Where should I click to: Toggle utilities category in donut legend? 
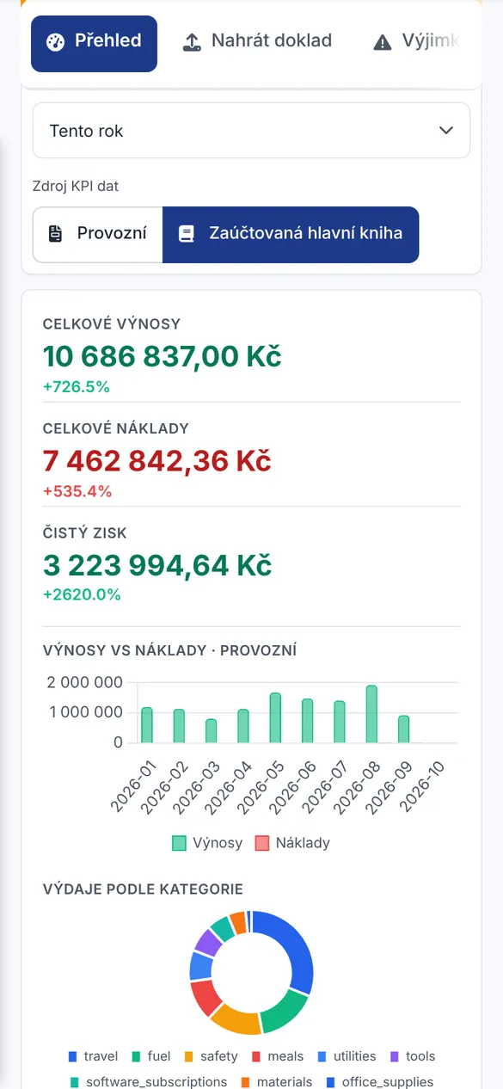tap(347, 1056)
